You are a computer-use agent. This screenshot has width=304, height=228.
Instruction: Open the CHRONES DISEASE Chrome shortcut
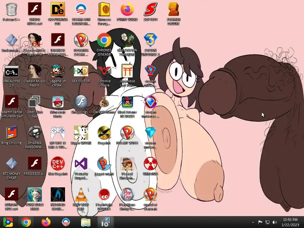104,40
